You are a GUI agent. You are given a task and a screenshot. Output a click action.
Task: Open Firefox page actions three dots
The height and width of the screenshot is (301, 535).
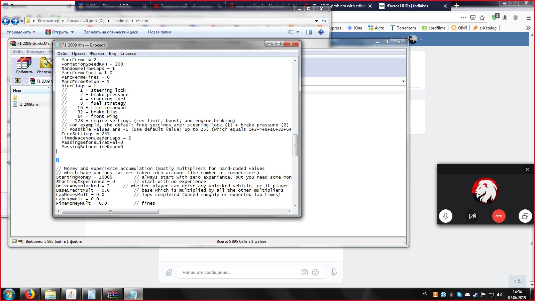point(463,18)
